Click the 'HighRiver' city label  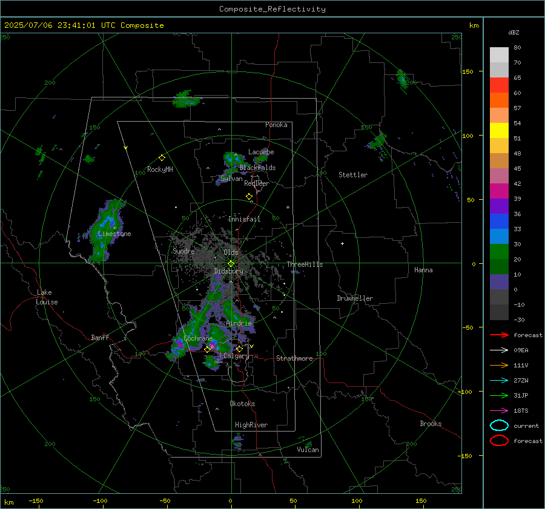[x=251, y=425]
